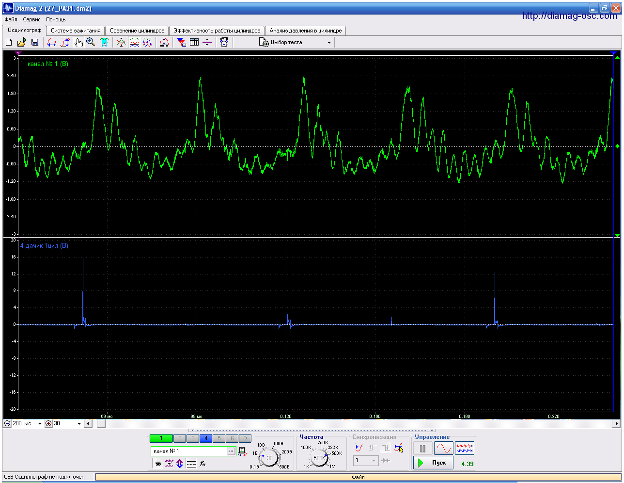Viewport: 624px width, 483px height.
Task: Open the Файл menu
Action: 11,19
